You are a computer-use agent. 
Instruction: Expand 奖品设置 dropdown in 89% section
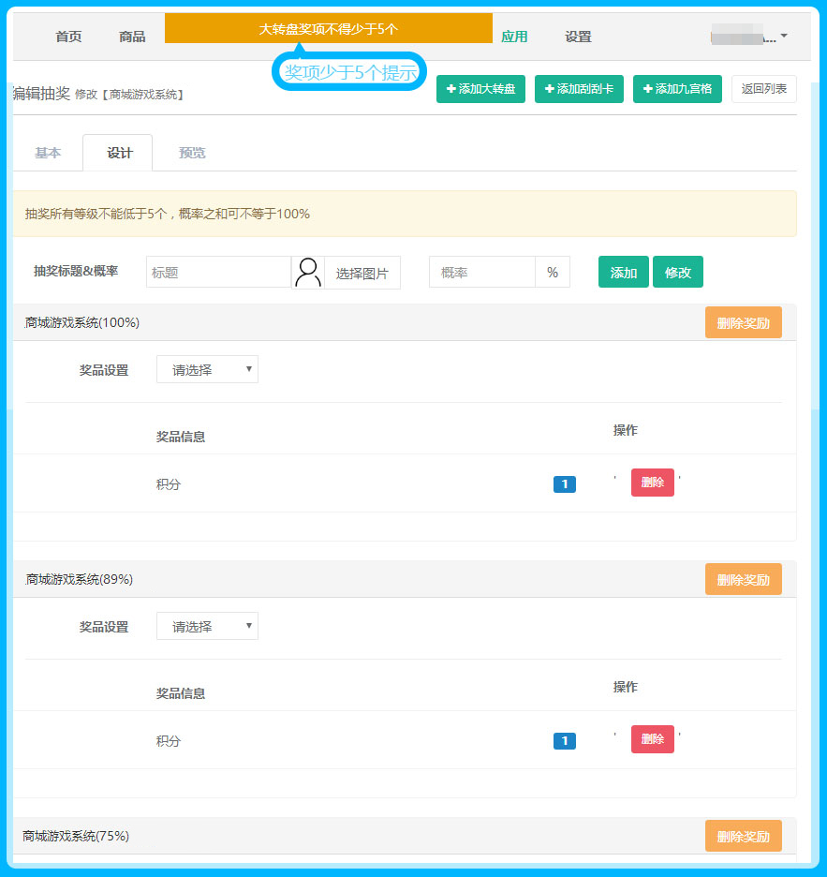(207, 627)
